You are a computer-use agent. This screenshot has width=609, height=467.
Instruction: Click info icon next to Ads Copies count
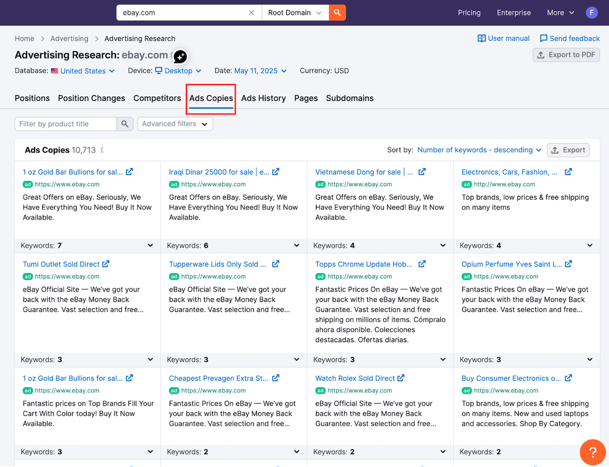[102, 150]
